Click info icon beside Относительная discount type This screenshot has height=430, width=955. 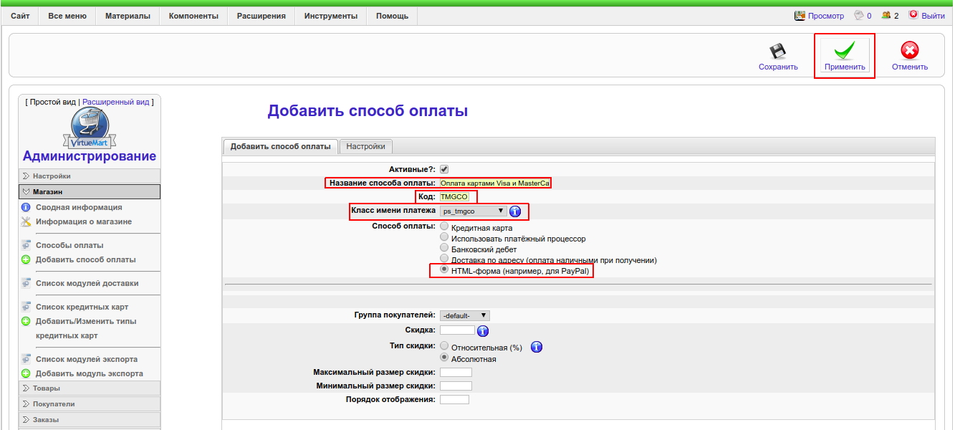tap(537, 347)
